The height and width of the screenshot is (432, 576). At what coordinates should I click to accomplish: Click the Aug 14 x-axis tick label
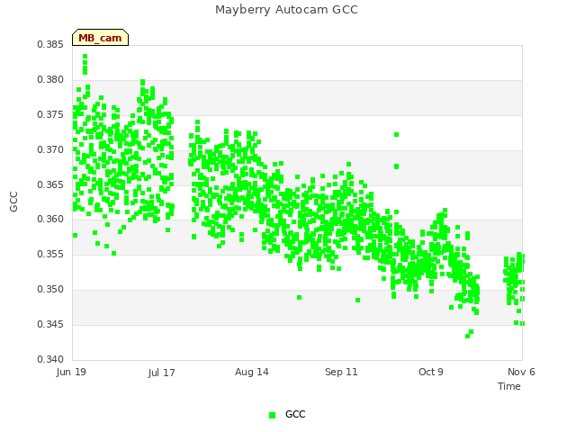(252, 372)
